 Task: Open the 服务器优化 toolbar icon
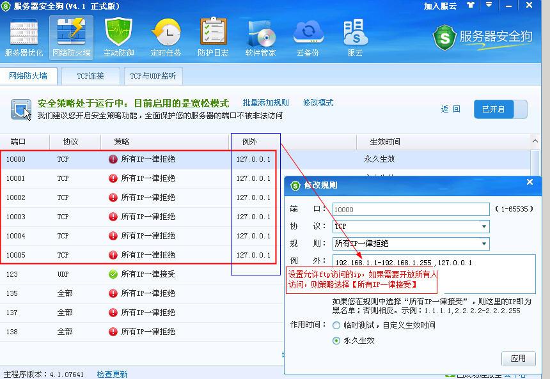click(24, 38)
